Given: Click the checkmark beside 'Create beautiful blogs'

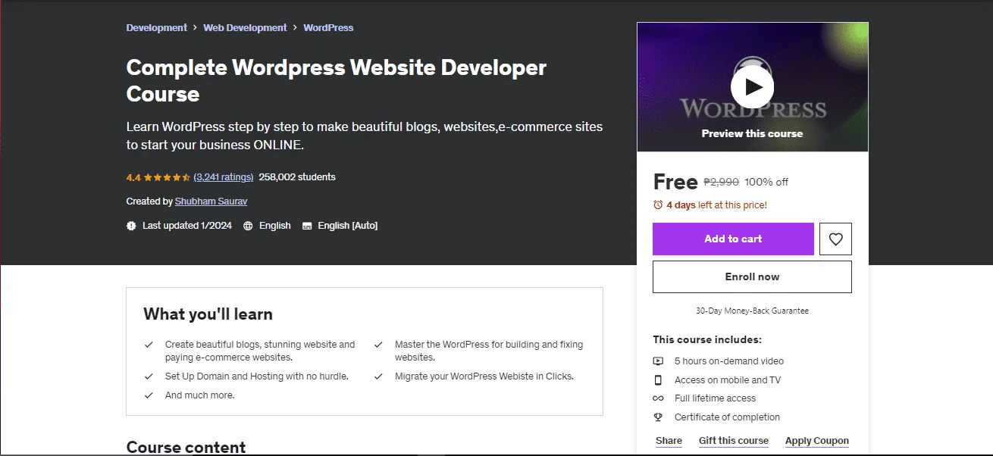Looking at the screenshot, I should [149, 345].
